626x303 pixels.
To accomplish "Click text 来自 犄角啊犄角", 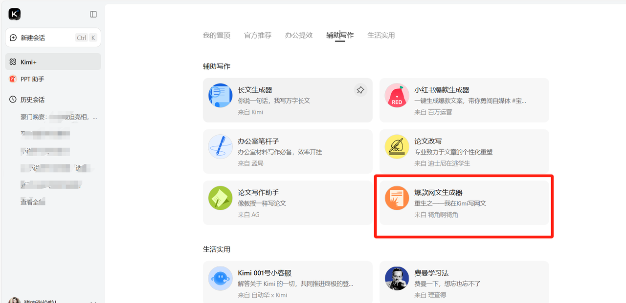I will pos(436,214).
